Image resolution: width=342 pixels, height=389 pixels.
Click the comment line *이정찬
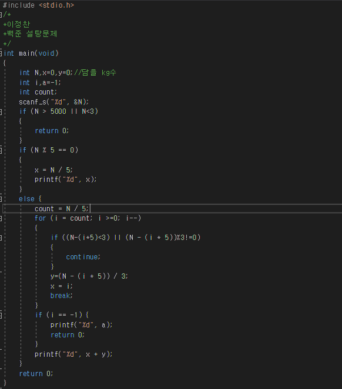(16, 24)
